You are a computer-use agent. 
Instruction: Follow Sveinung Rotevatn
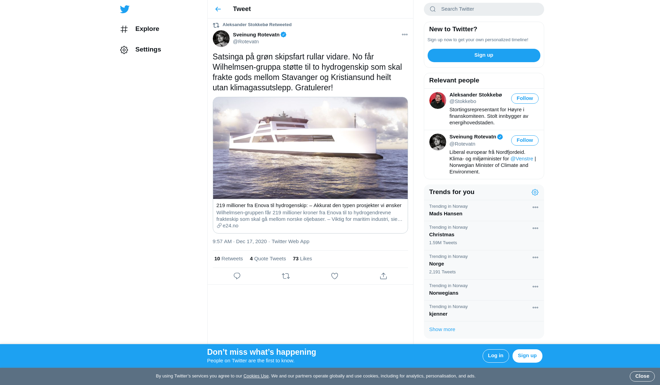525,140
